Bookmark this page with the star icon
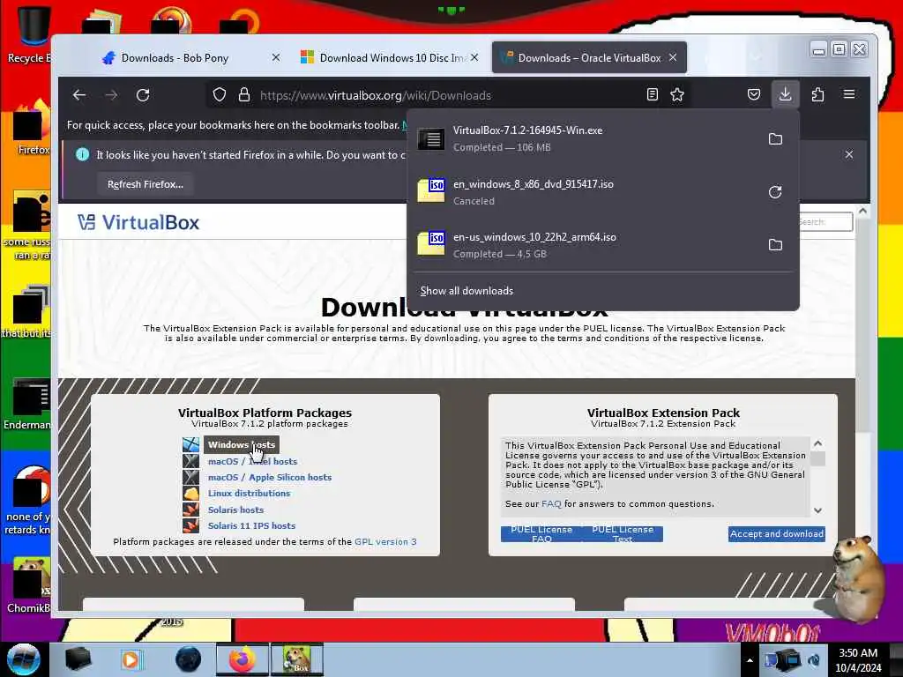The image size is (903, 677). [677, 95]
